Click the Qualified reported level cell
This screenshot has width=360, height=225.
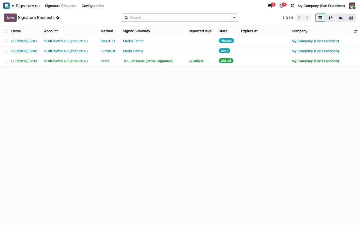click(x=196, y=61)
